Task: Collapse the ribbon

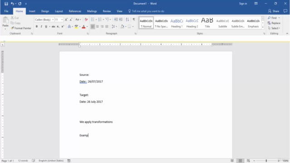Action: pos(287,34)
